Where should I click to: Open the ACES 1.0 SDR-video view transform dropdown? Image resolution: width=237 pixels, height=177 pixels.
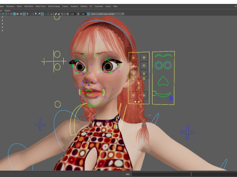tap(107, 14)
